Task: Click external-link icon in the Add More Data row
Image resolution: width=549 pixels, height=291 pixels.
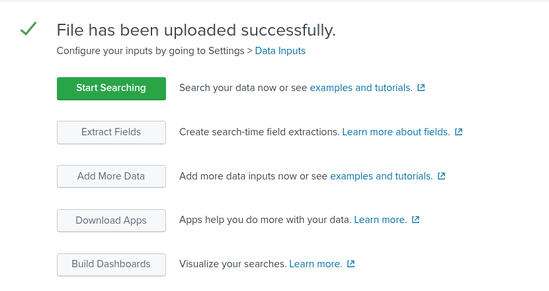Action: pos(442,176)
